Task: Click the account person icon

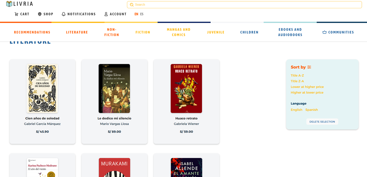Action: [106, 14]
